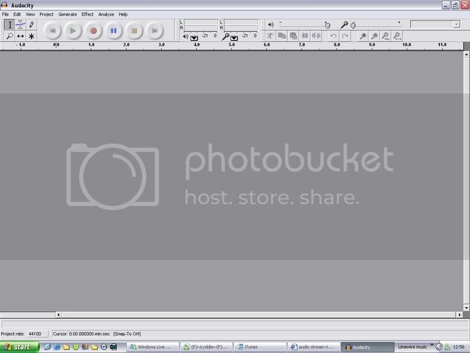Click the Copy icon
Viewport: 470px width, 353px height.
(282, 36)
